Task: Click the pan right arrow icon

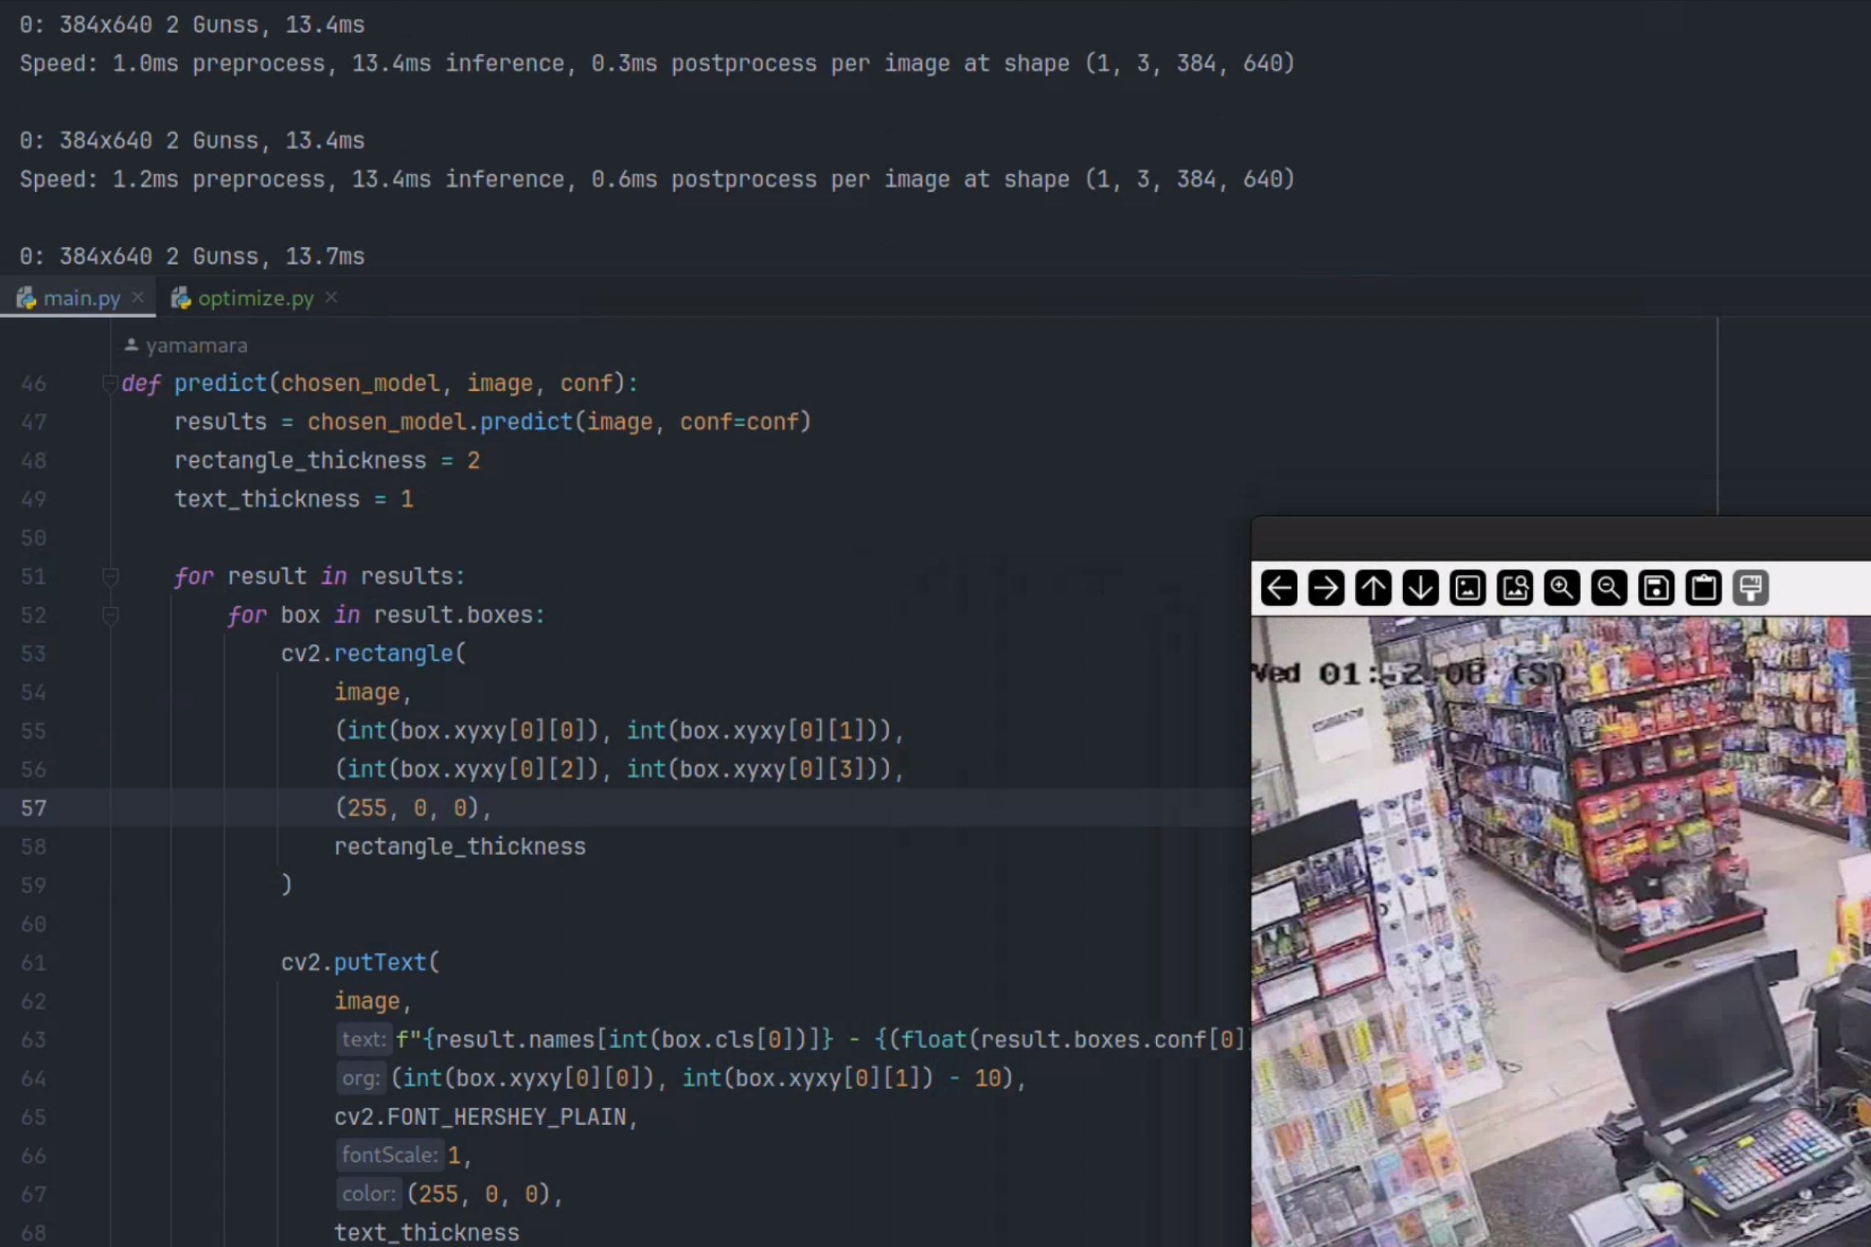Action: (1326, 588)
